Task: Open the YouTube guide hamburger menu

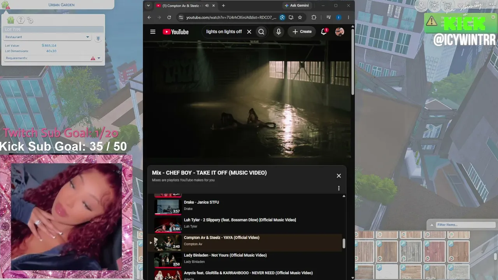Action: (153, 32)
